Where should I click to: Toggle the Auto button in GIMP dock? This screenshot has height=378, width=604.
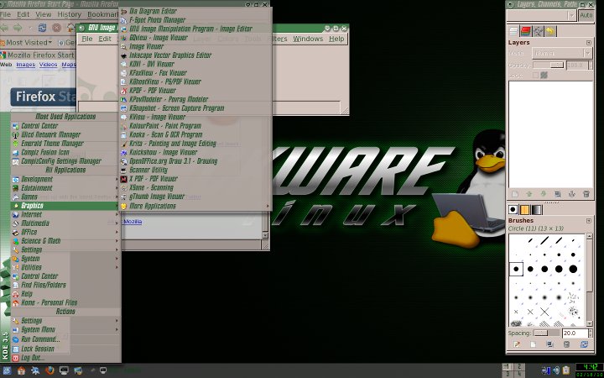[586, 15]
